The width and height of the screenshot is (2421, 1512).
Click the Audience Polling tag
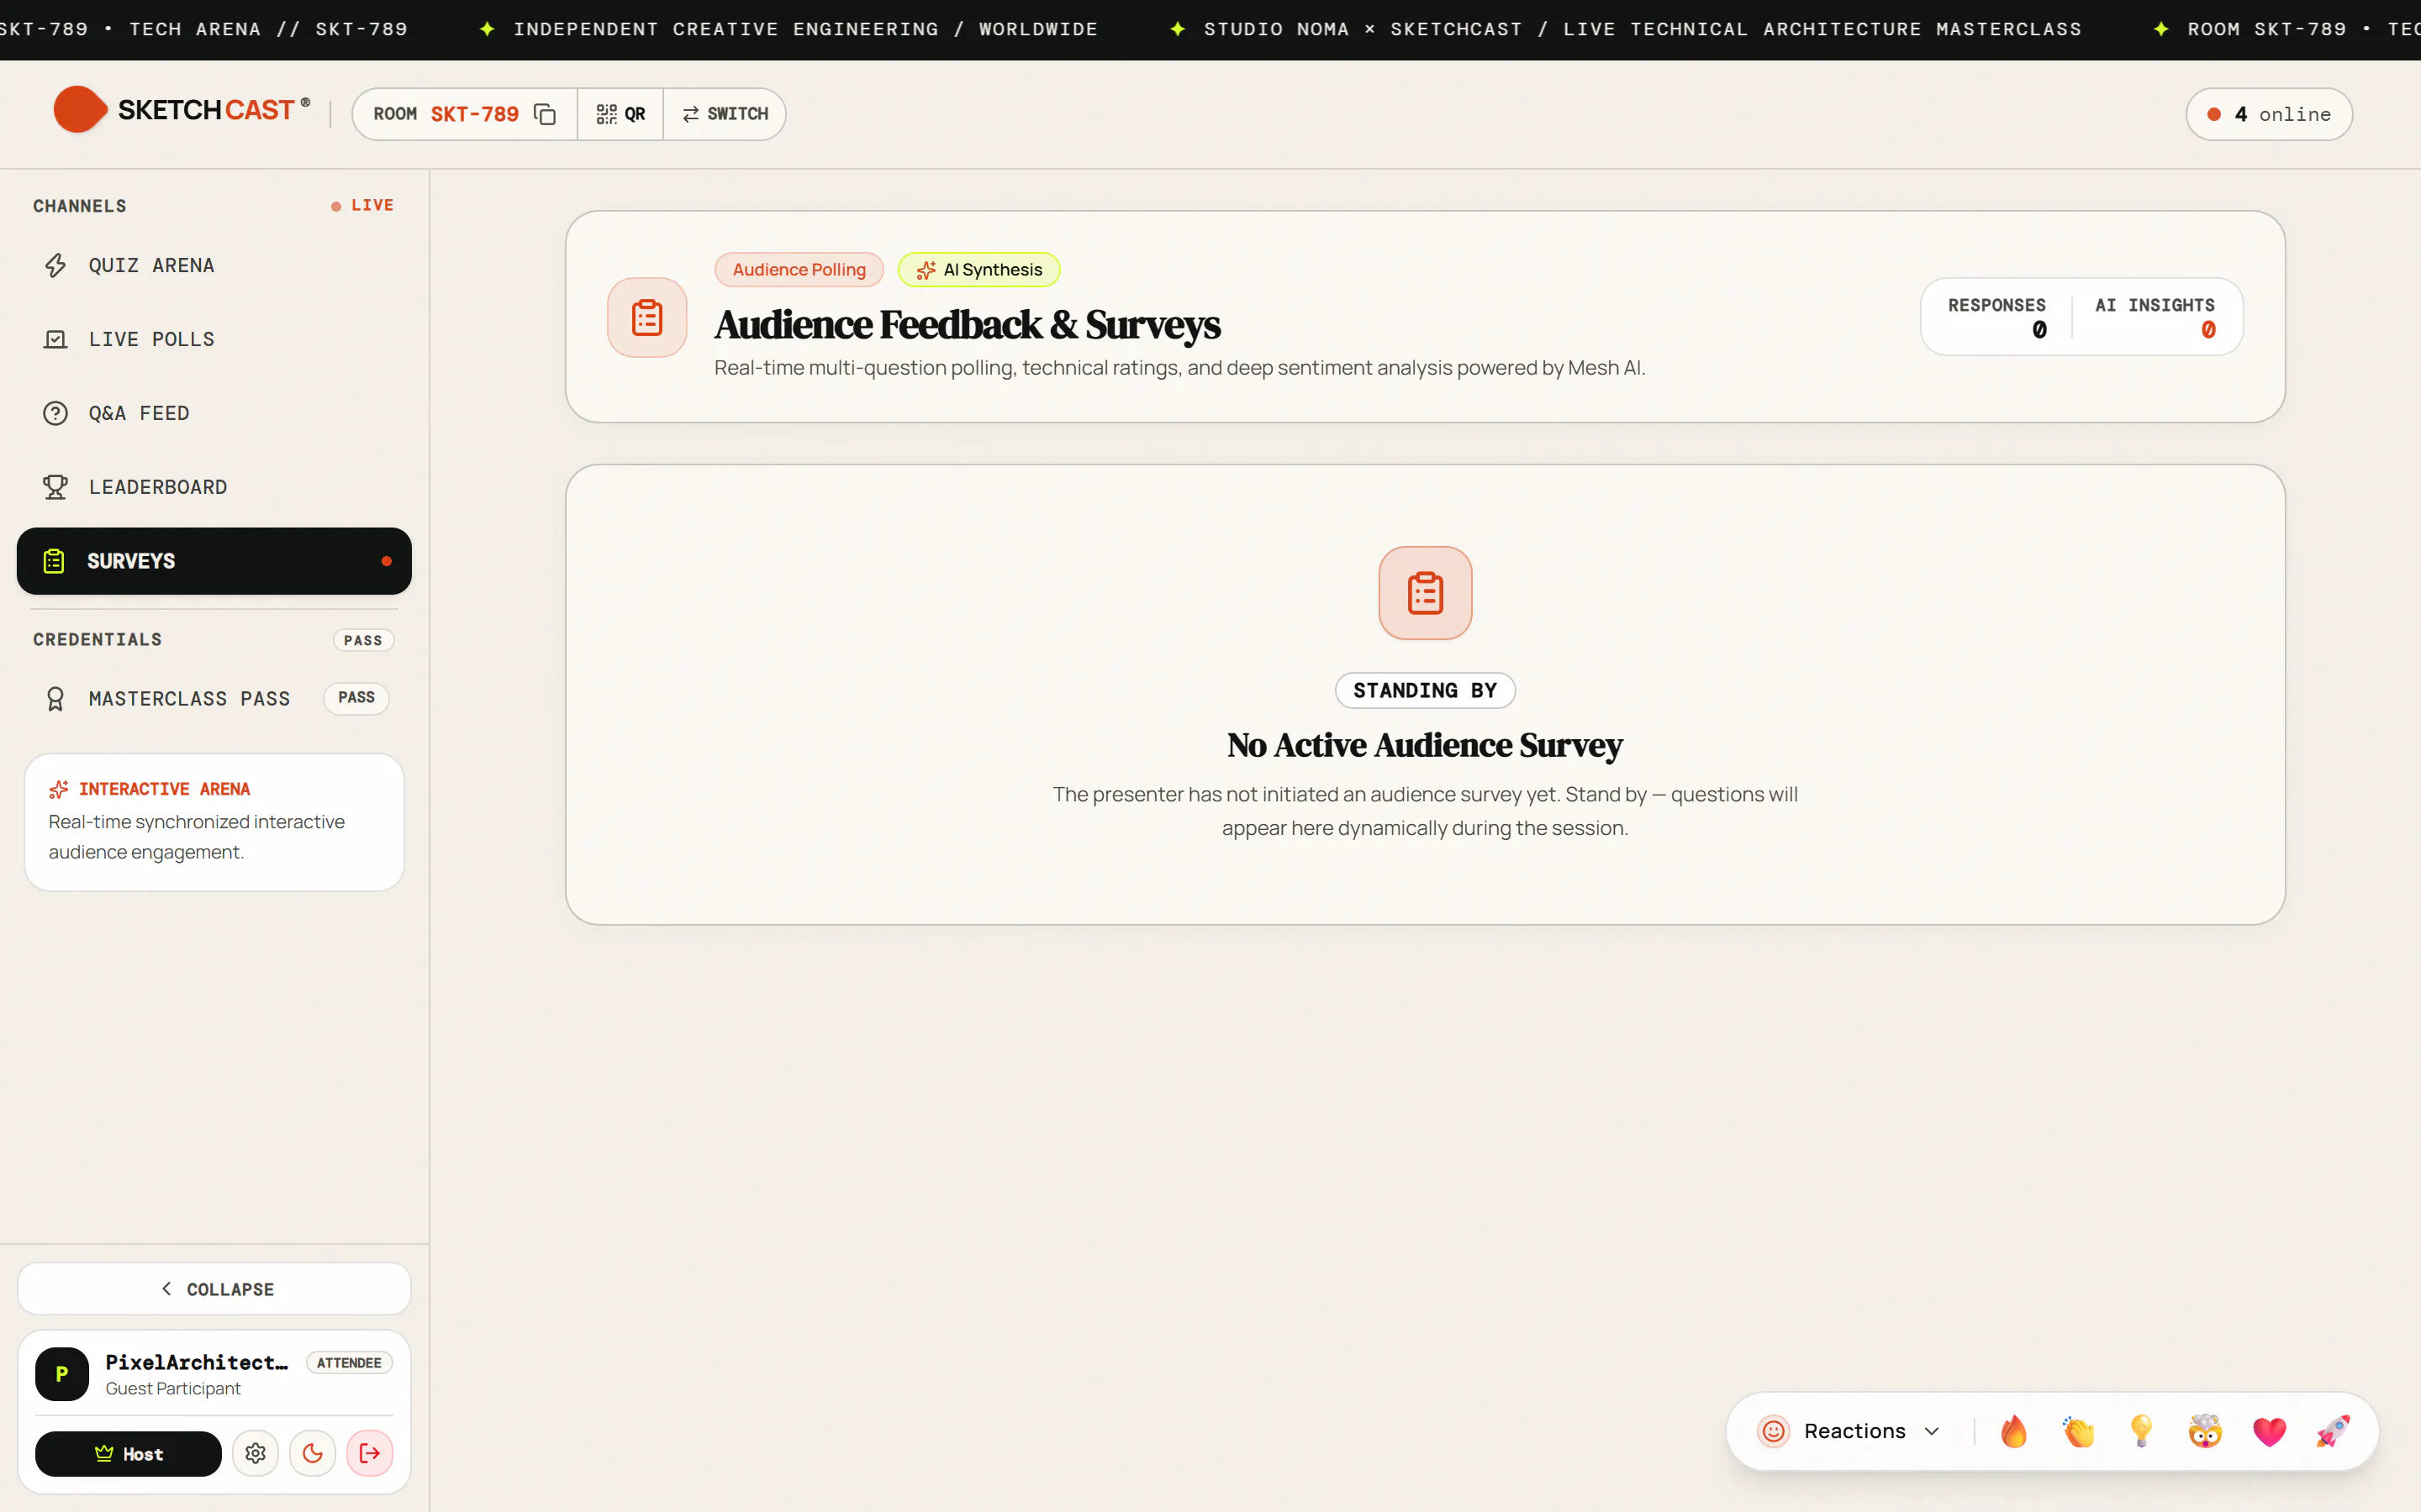(x=799, y=270)
